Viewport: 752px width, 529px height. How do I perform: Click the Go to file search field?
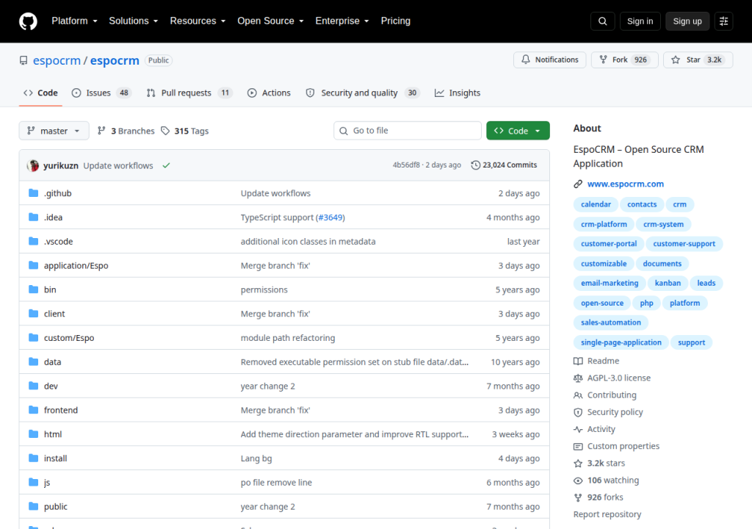point(408,131)
